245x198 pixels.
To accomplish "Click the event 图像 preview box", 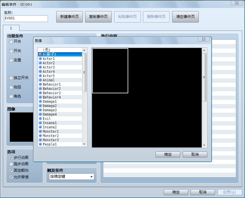I will click(21, 127).
